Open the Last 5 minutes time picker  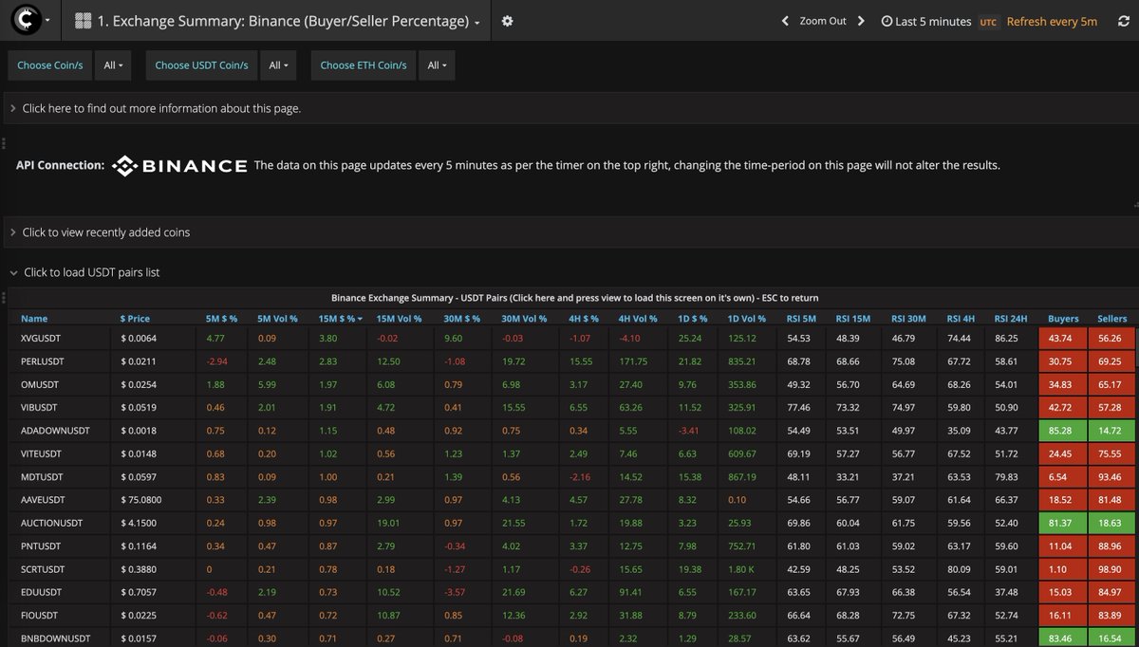pos(925,21)
